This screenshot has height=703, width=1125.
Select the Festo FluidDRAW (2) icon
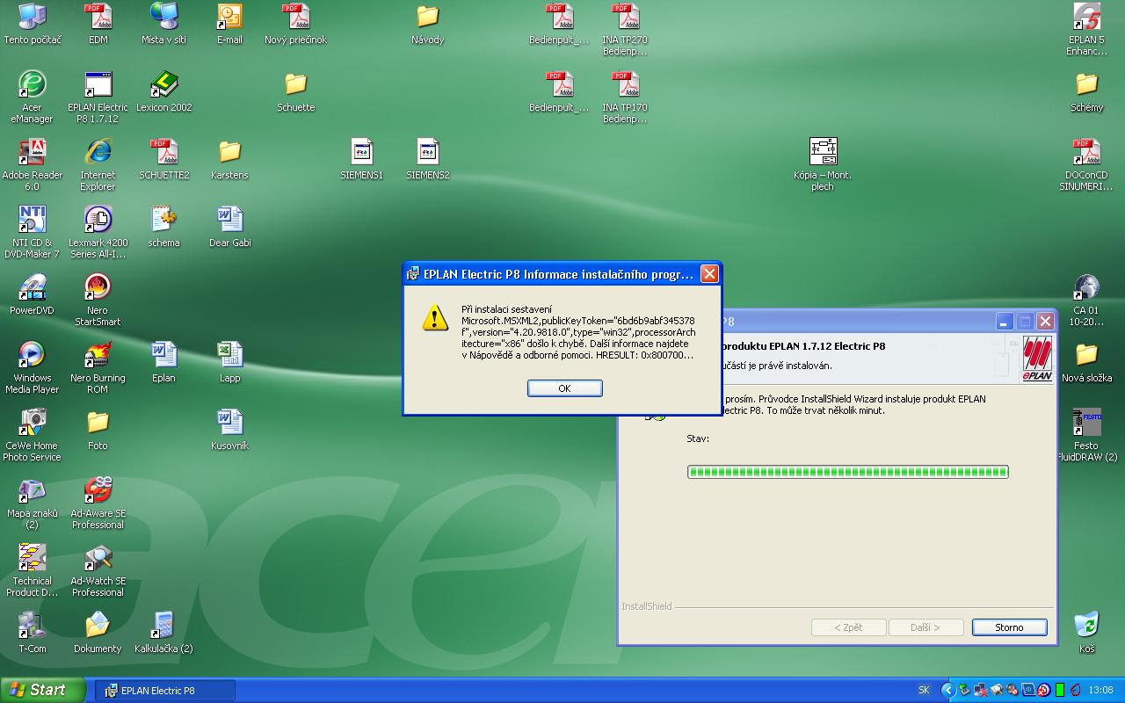pos(1086,436)
